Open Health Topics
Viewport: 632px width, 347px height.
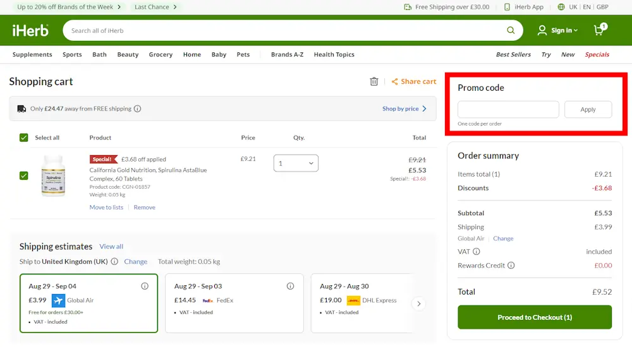334,54
